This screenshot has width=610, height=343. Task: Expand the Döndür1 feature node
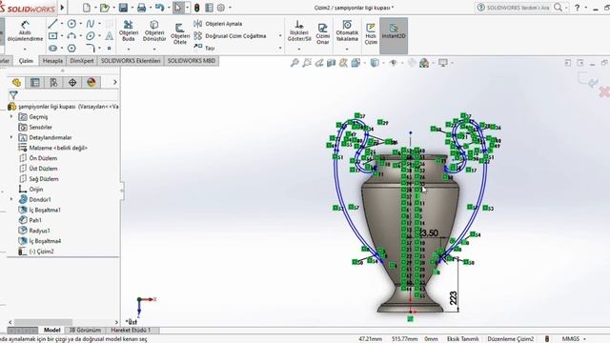coord(10,199)
